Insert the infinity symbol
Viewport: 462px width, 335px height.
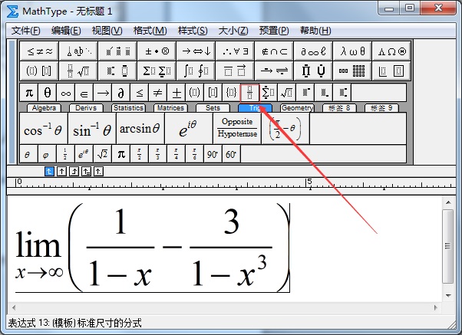(66, 93)
